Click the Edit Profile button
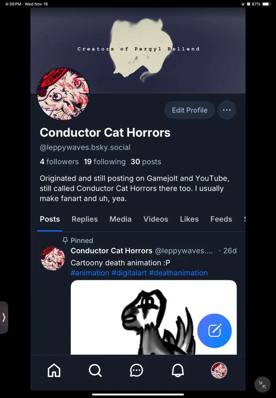276x398 pixels. click(x=190, y=110)
